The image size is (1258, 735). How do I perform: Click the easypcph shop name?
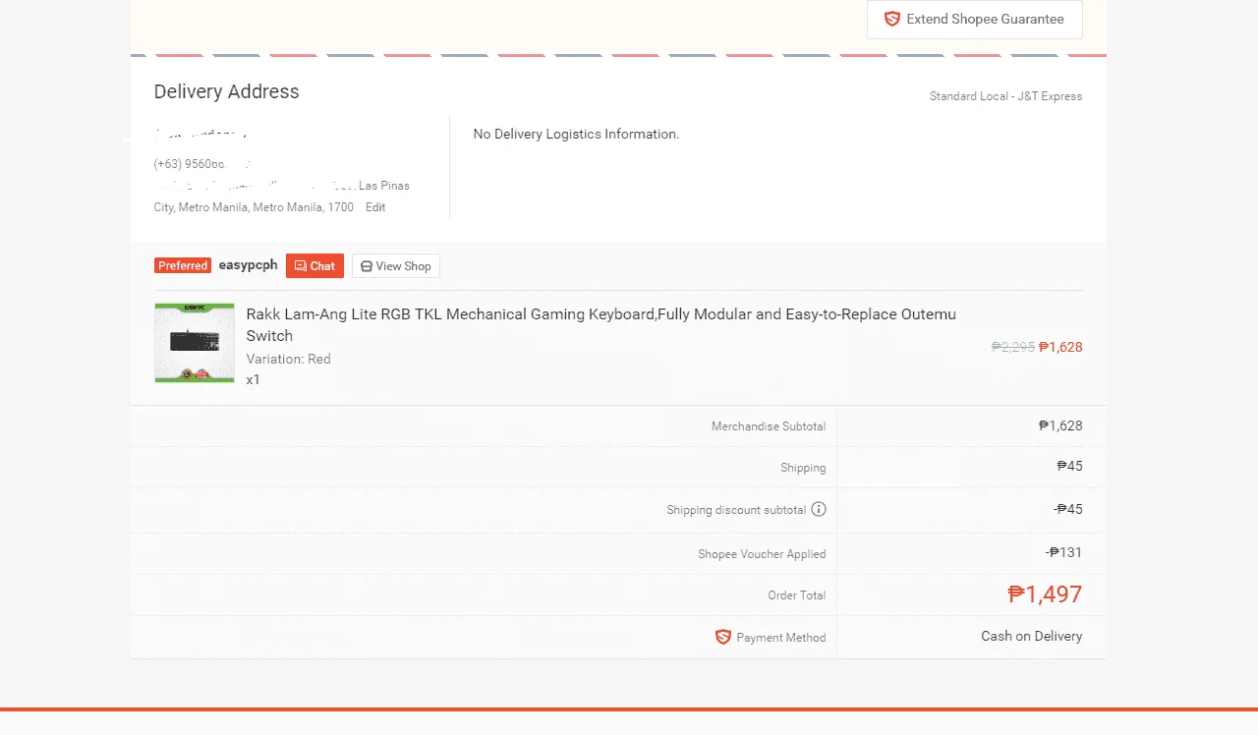tap(249, 265)
